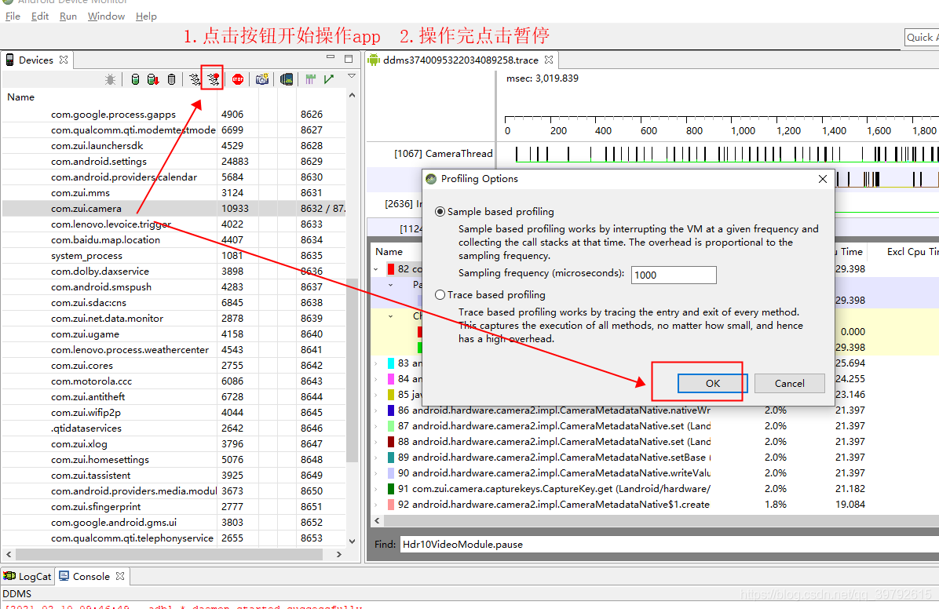Open the Window menu
The width and height of the screenshot is (939, 609).
click(x=106, y=16)
